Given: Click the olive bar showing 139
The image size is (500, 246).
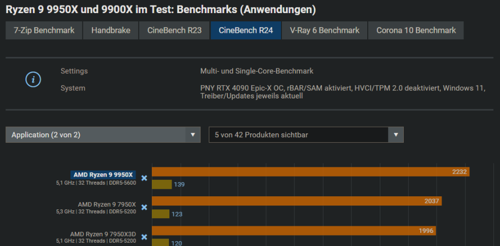Looking at the screenshot, I should pyautogui.click(x=162, y=184).
